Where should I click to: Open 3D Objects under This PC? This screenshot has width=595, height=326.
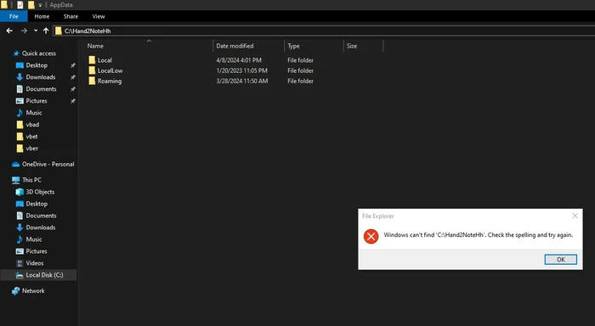coord(40,192)
